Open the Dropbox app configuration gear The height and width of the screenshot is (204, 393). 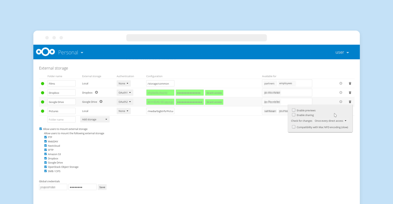click(96, 93)
